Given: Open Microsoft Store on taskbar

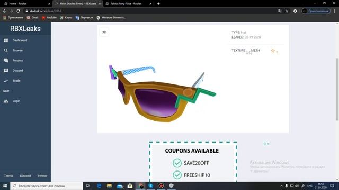Looking at the screenshot, I should (x=130, y=186).
